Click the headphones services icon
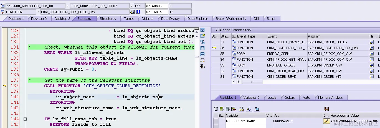Screen dimensions: 380x128 202,60
